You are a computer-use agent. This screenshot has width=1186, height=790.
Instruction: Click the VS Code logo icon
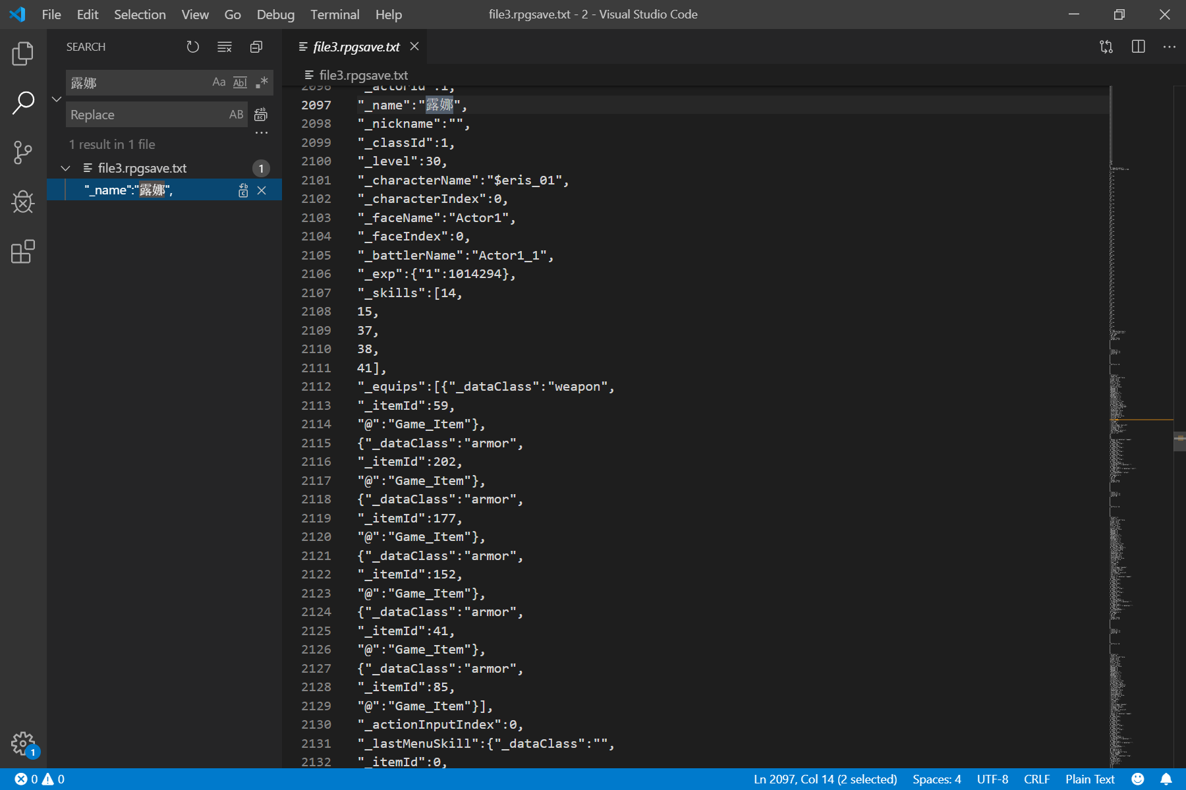[18, 14]
